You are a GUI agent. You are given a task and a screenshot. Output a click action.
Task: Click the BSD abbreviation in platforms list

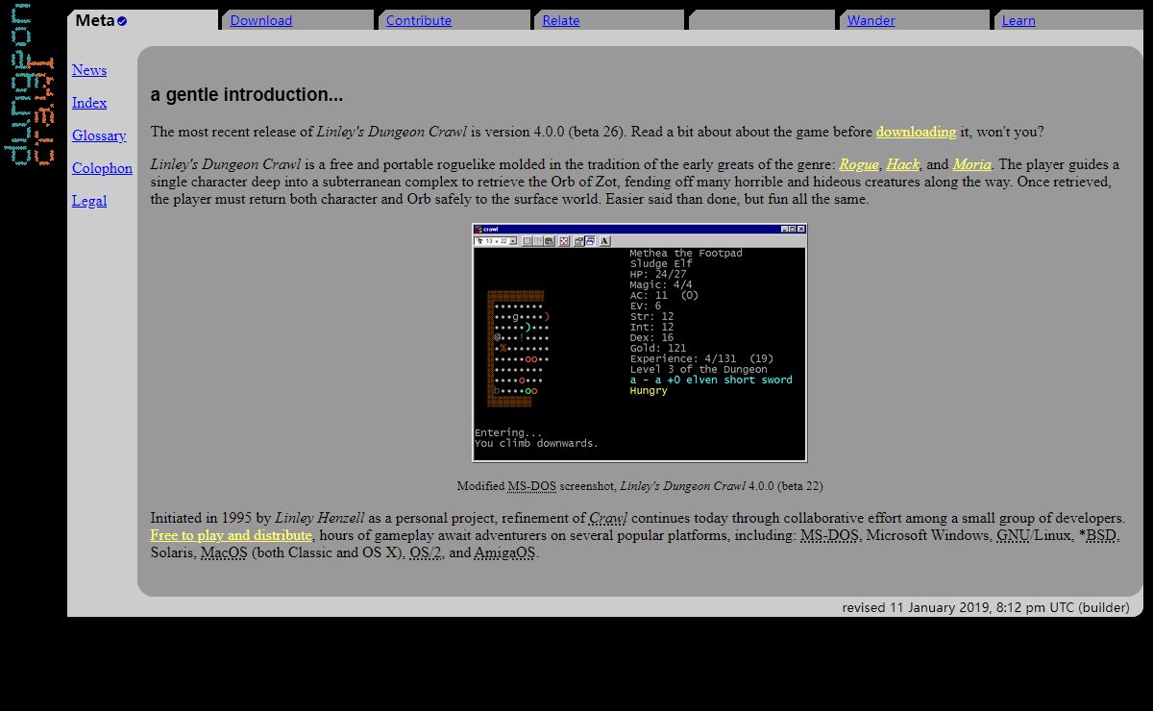pos(1101,535)
